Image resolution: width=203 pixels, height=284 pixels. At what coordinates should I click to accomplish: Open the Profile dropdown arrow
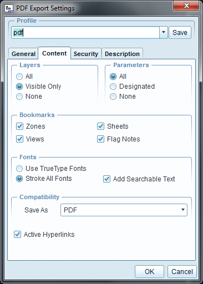tap(164, 33)
